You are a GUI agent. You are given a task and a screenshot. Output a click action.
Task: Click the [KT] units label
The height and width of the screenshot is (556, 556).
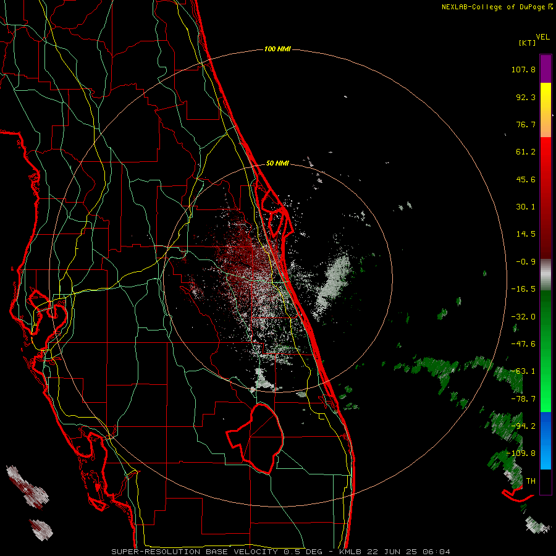coord(528,43)
